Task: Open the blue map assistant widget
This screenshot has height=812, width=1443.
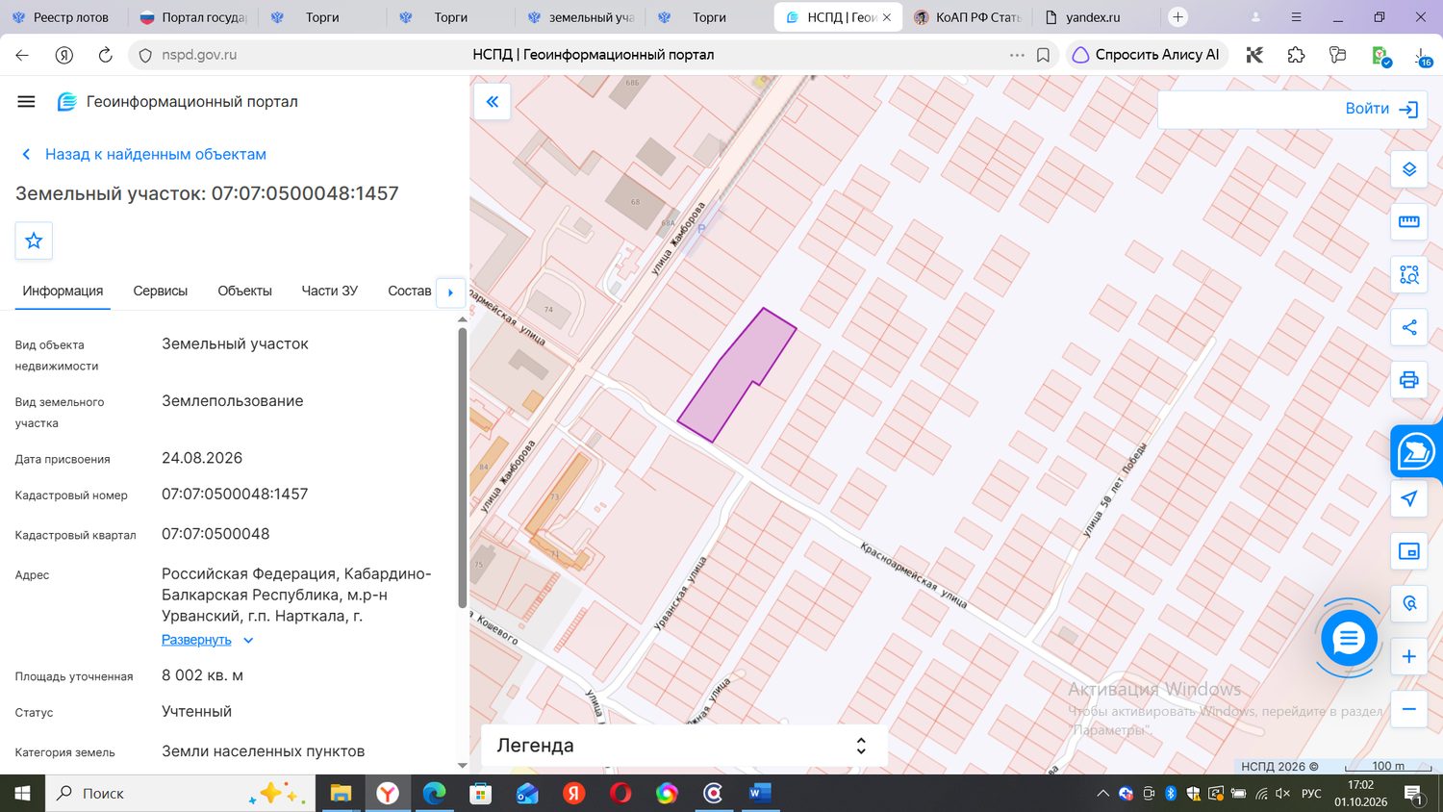Action: pyautogui.click(x=1416, y=450)
